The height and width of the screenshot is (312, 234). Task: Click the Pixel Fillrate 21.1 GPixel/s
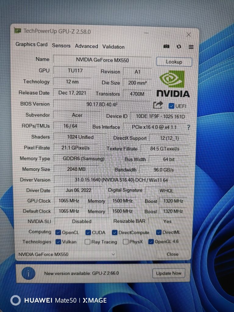click(x=76, y=148)
